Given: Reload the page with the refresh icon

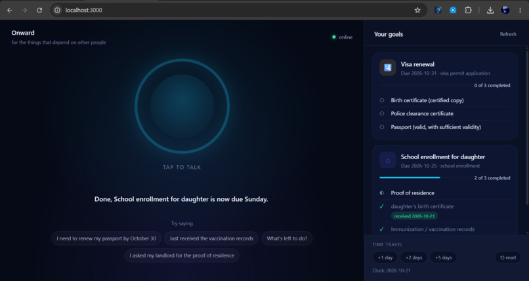Looking at the screenshot, I should (39, 10).
